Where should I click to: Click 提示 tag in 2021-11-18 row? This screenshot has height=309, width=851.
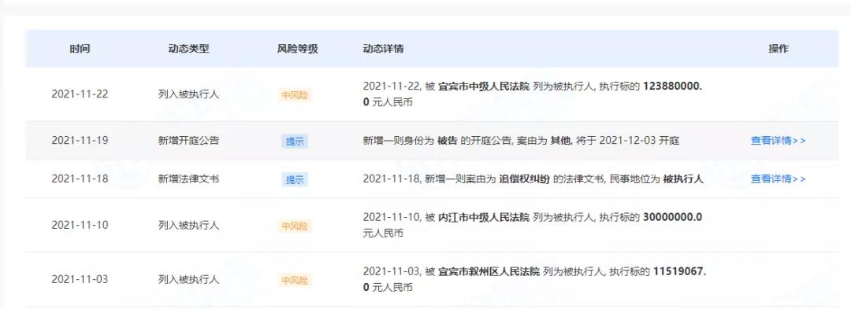tap(295, 180)
